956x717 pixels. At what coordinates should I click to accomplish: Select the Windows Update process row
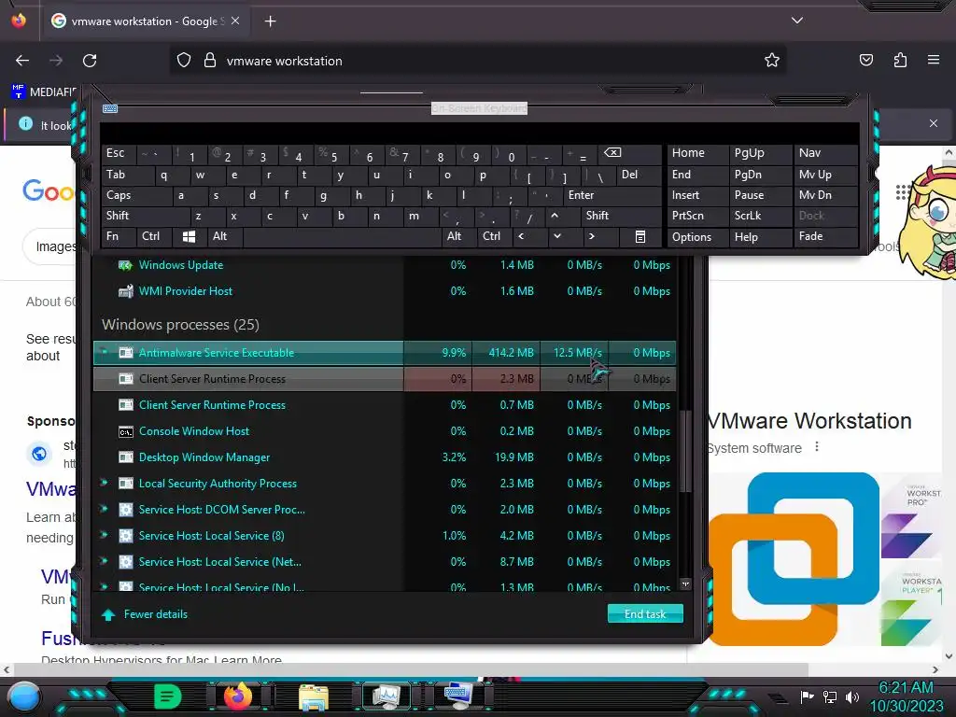pos(385,265)
